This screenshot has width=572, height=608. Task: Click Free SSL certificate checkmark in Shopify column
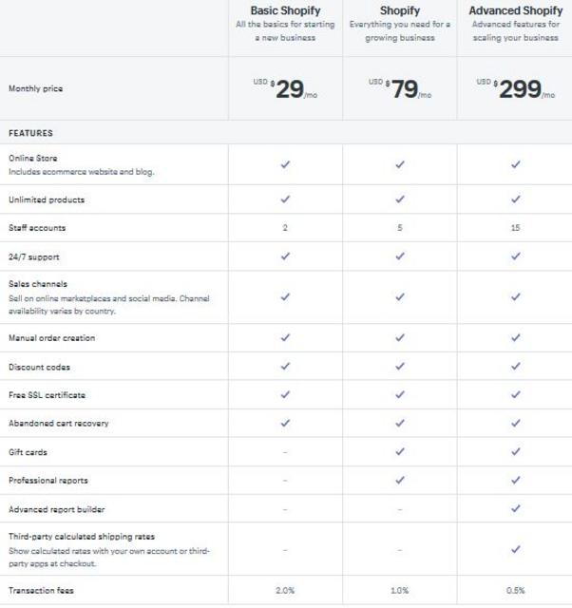[400, 395]
